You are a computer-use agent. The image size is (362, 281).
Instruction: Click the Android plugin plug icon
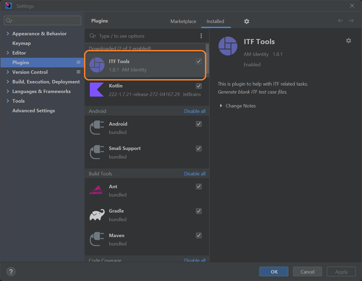pos(97,128)
